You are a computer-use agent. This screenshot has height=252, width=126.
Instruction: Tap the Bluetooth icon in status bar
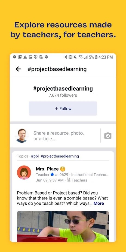click(x=66, y=57)
